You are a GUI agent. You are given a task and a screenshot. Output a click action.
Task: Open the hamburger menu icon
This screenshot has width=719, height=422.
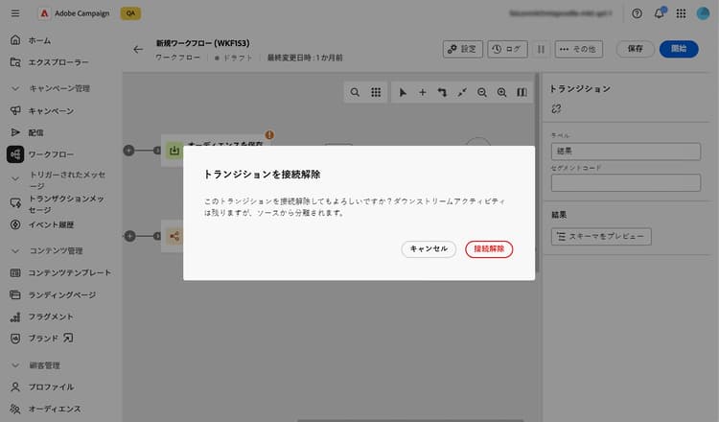[15, 13]
